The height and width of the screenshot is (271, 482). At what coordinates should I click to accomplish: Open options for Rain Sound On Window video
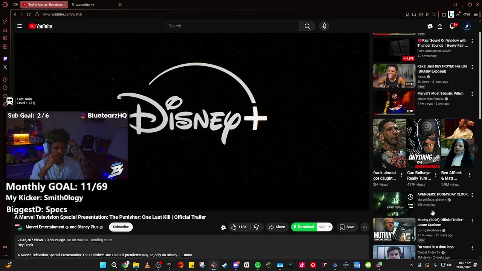pyautogui.click(x=472, y=41)
